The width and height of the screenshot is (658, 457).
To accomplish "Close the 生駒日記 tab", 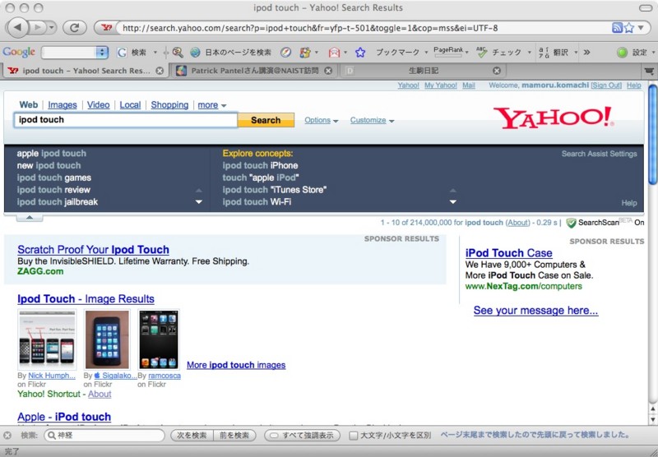I will [x=497, y=71].
